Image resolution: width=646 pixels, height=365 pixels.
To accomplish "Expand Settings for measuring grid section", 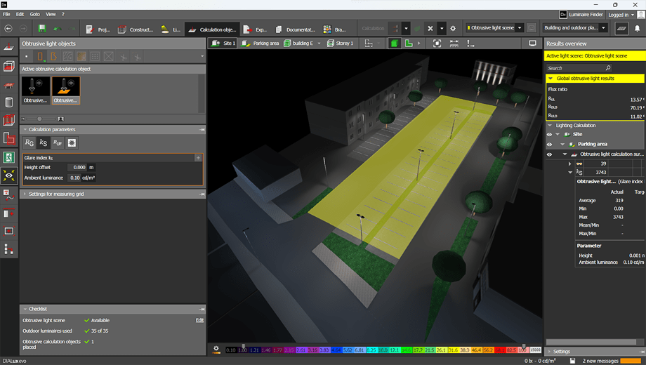I will (x=56, y=194).
